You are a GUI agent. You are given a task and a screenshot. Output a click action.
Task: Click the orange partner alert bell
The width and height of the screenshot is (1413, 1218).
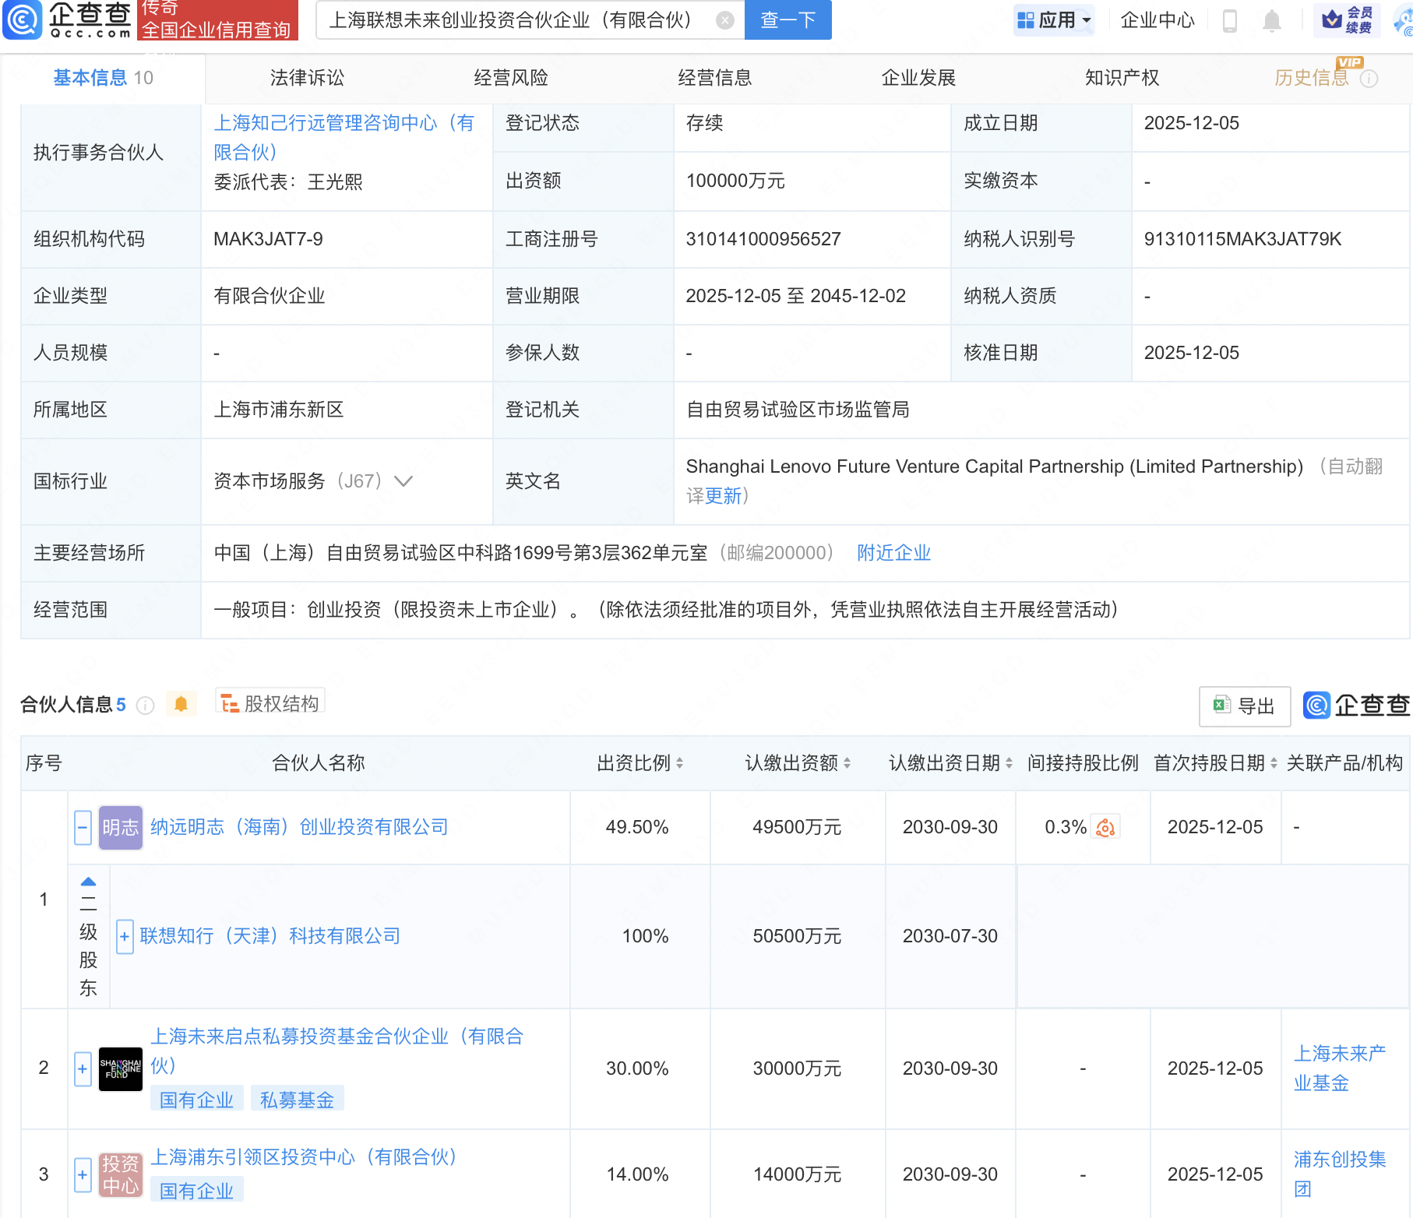coord(181,704)
